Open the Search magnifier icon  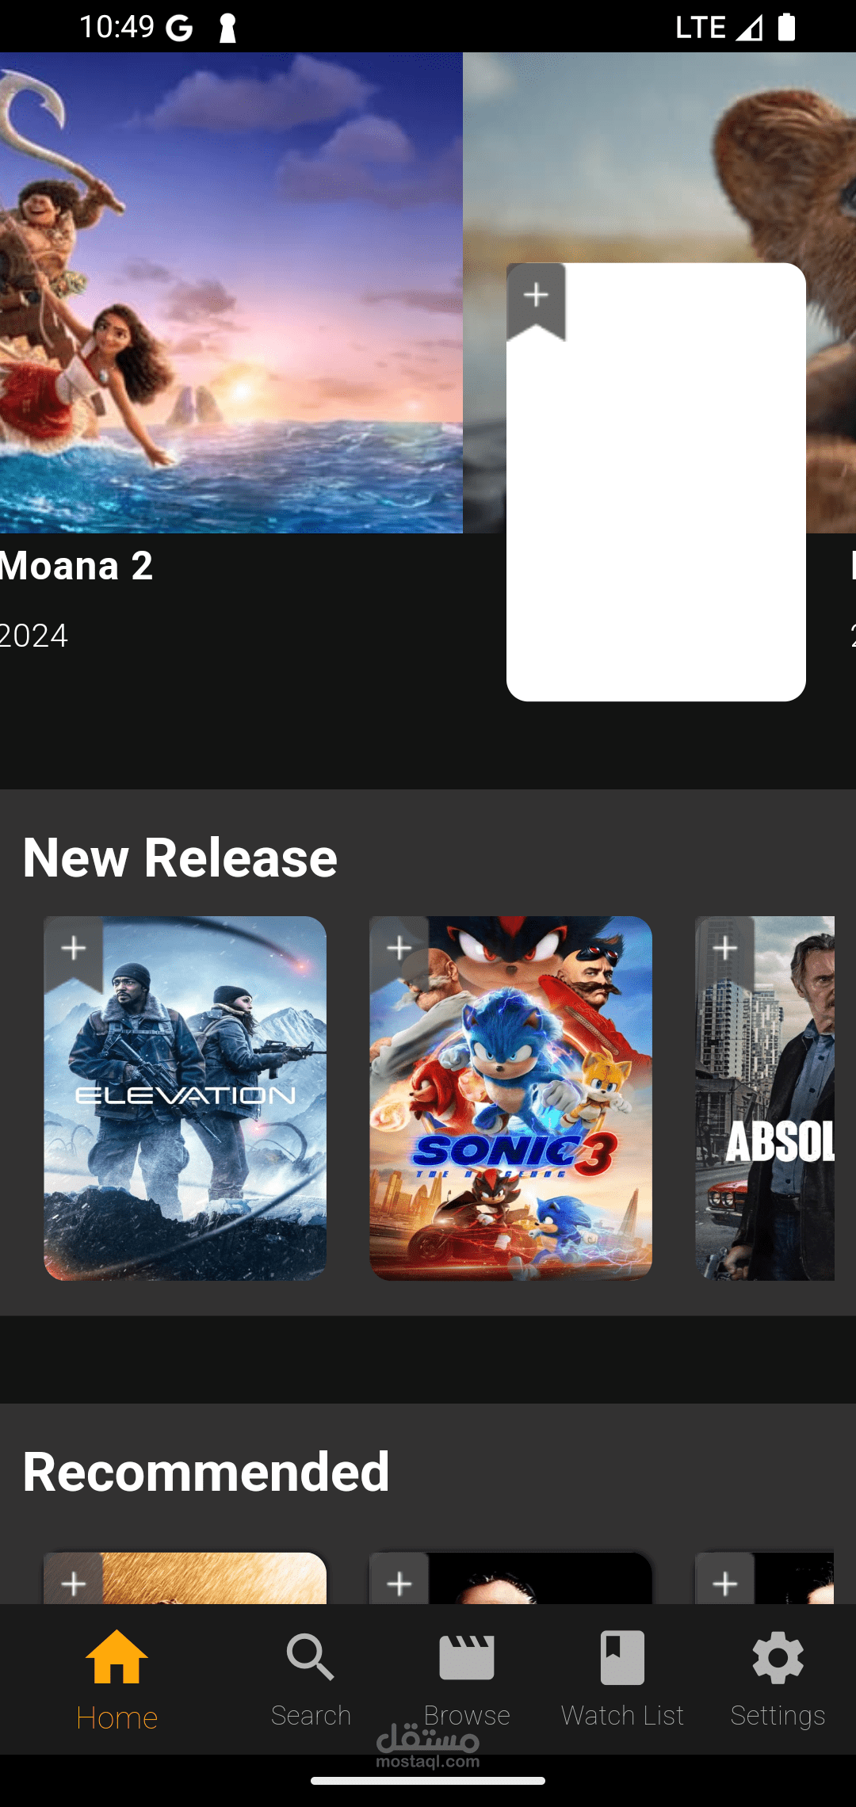[x=311, y=1657]
